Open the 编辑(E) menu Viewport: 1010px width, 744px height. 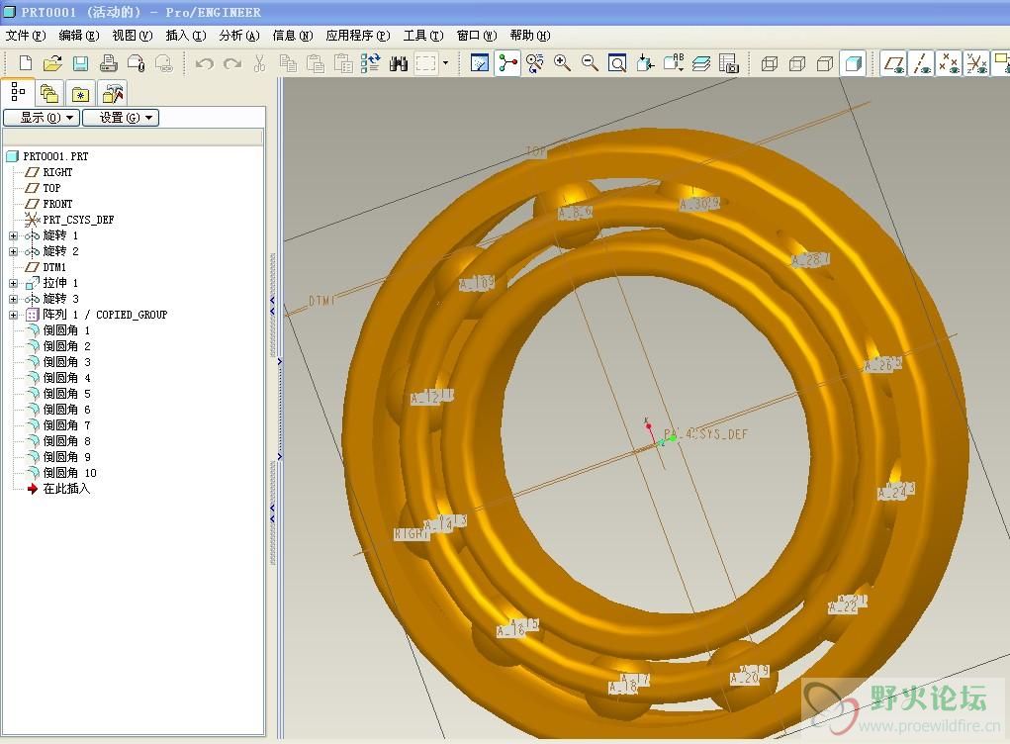pyautogui.click(x=78, y=36)
